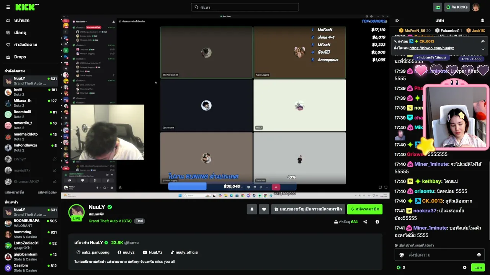Toggle follow with the heart button
This screenshot has height=275, width=490.
coord(264,209)
